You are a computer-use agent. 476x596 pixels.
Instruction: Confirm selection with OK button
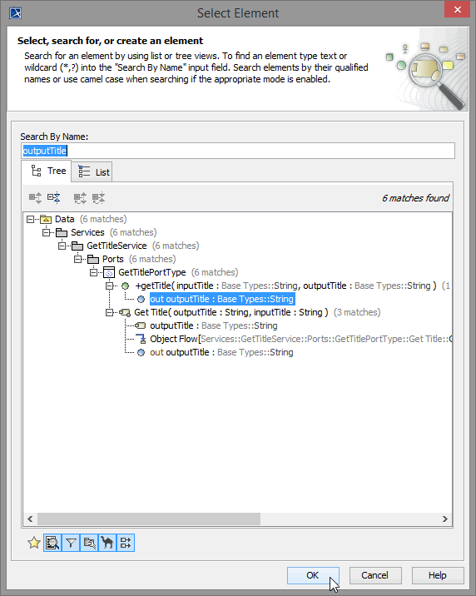313,575
